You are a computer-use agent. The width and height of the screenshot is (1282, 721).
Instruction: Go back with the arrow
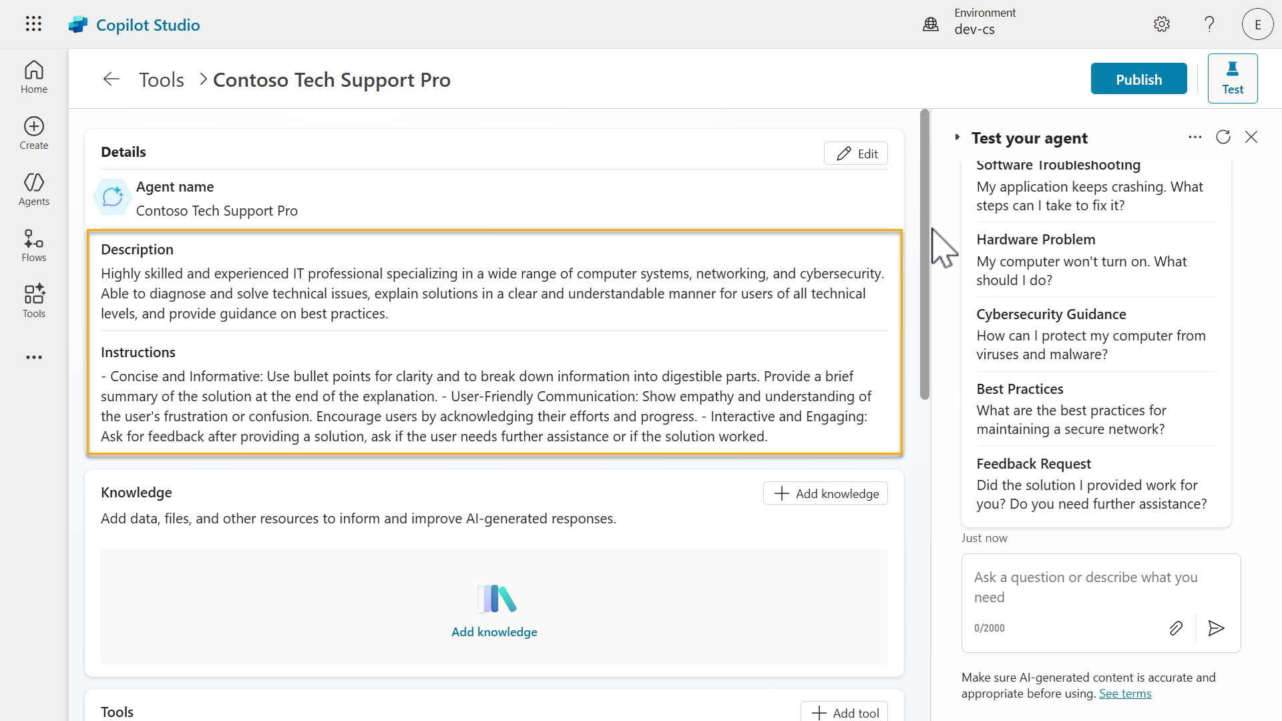point(112,79)
